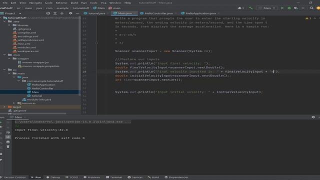Collapse the .mvn folder
Image resolution: width=320 pixels, height=180 pixels.
[4, 55]
